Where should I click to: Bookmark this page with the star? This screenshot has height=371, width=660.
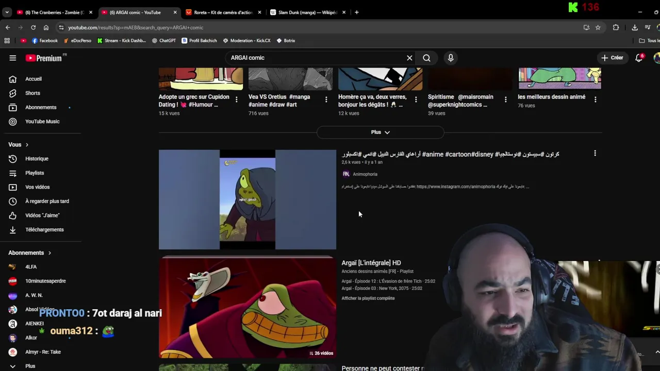click(598, 27)
